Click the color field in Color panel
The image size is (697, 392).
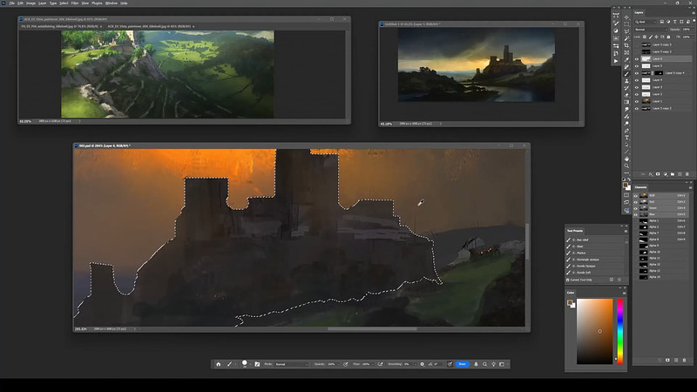[595, 331]
